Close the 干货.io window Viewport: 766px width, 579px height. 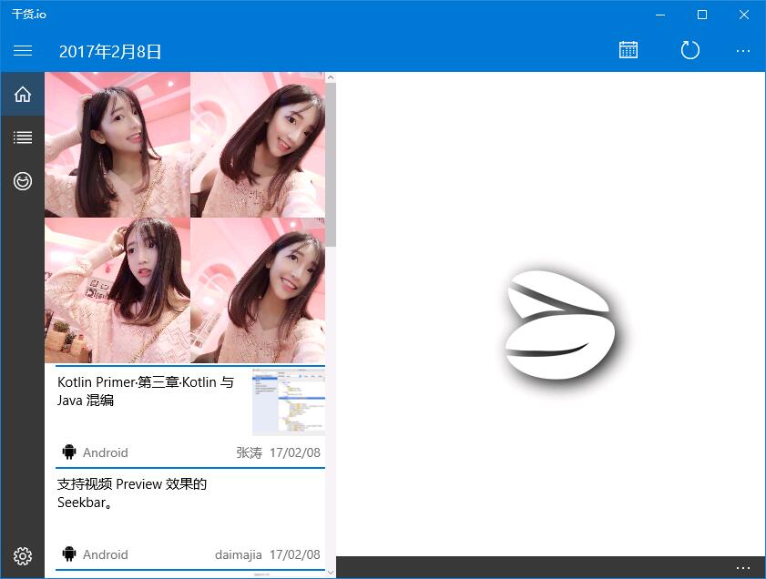(743, 15)
